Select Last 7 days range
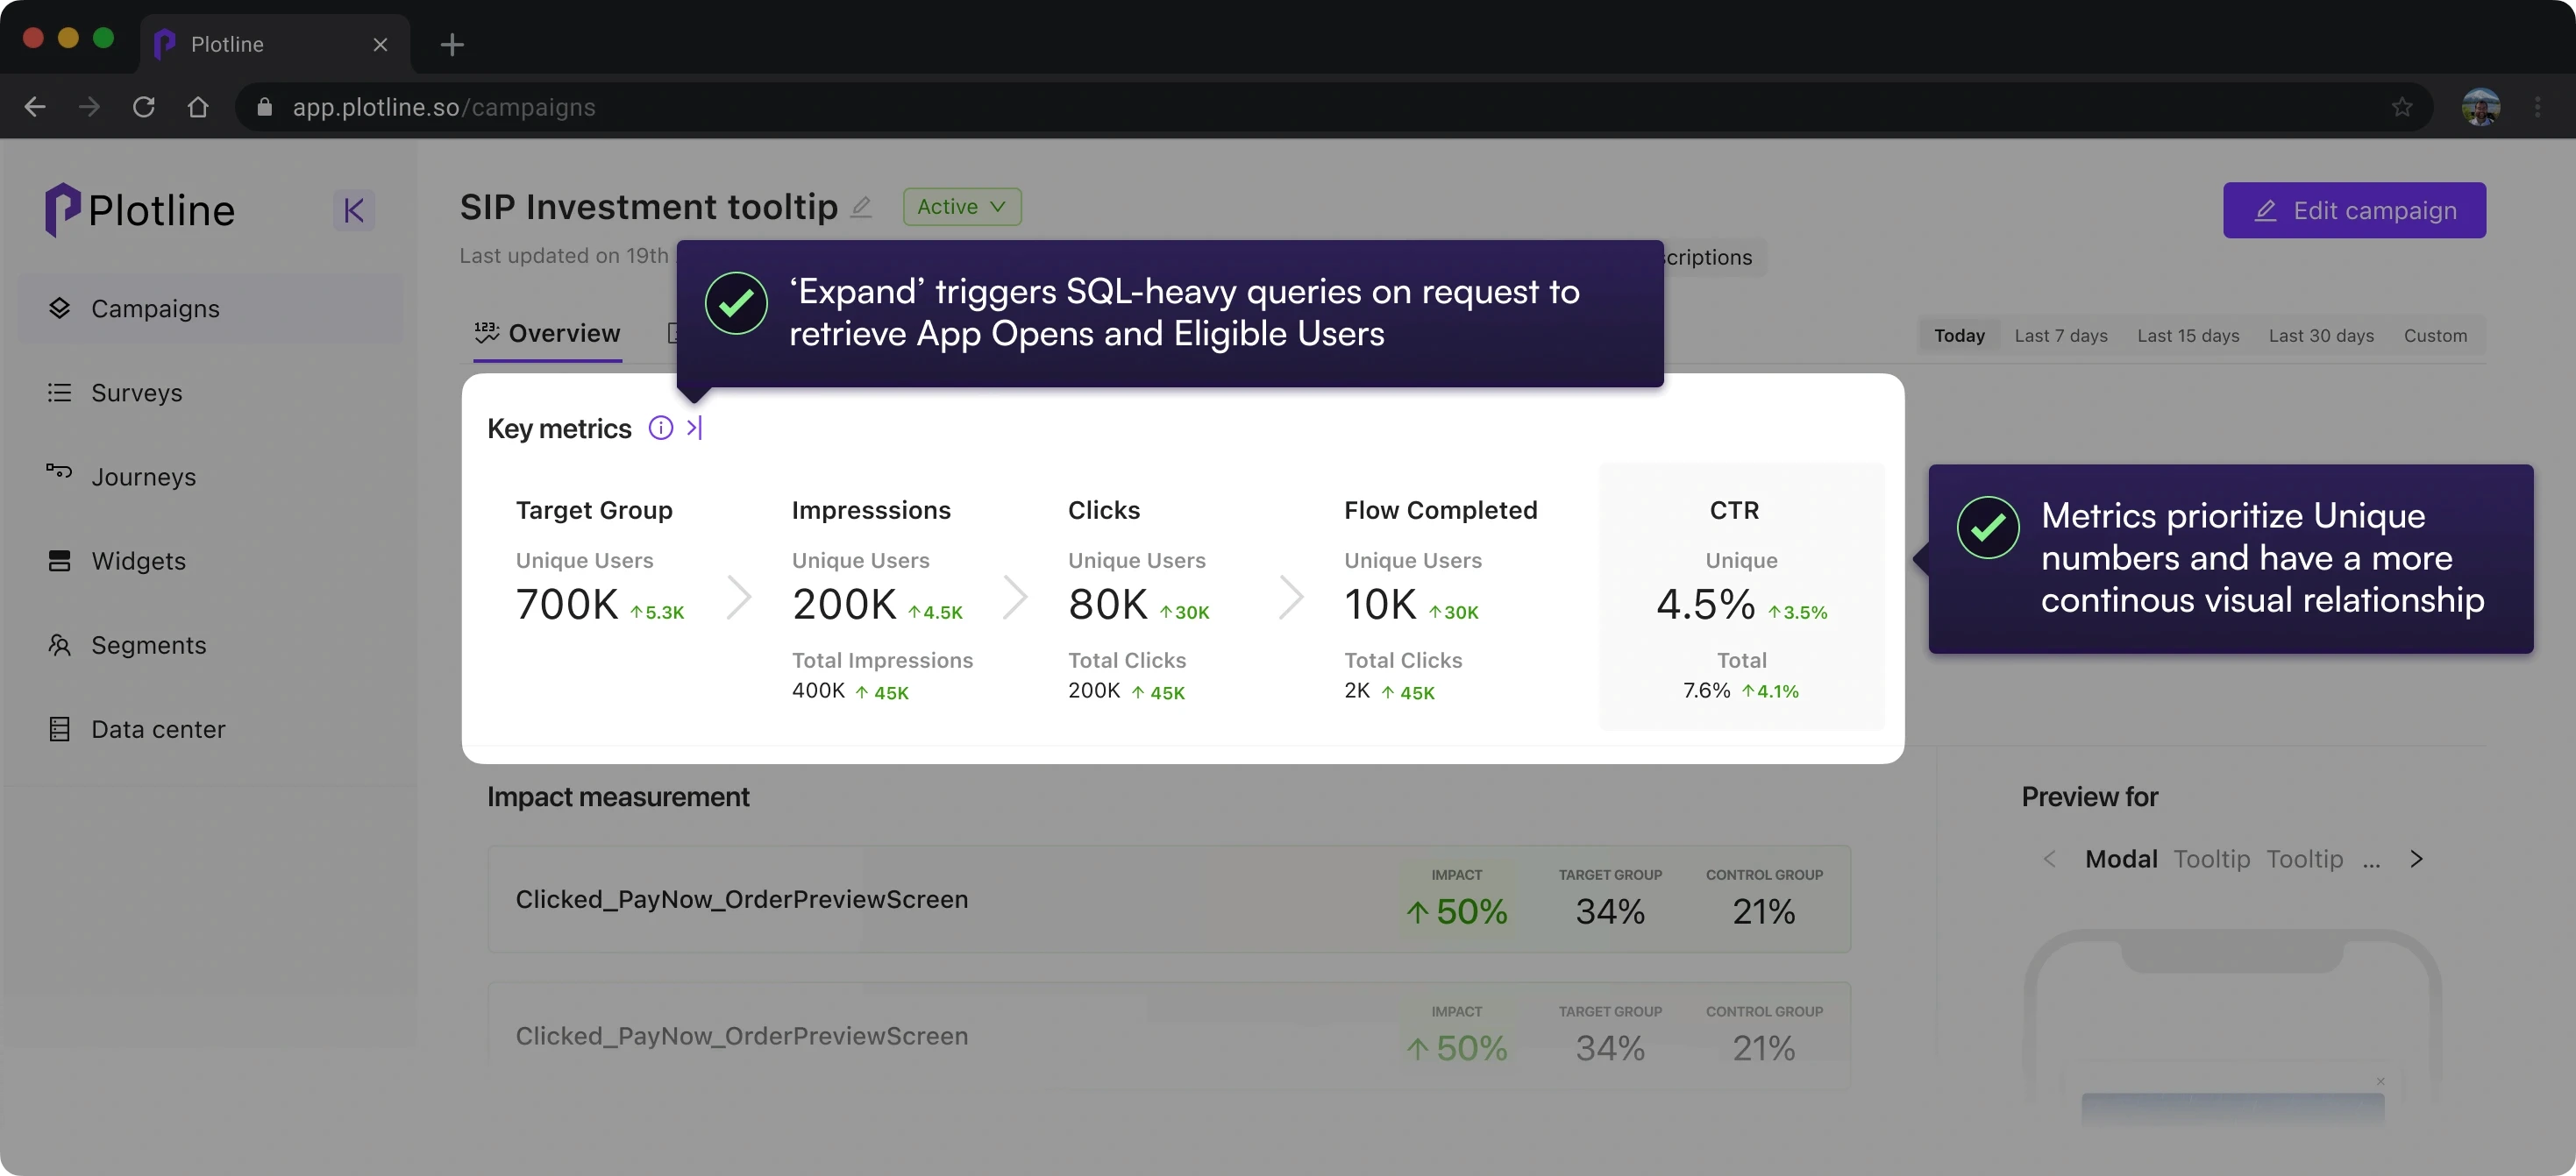Image resolution: width=2576 pixels, height=1176 pixels. point(2060,336)
